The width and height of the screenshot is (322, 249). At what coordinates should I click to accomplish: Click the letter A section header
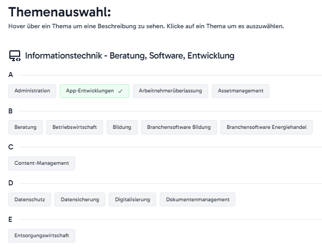(x=11, y=75)
